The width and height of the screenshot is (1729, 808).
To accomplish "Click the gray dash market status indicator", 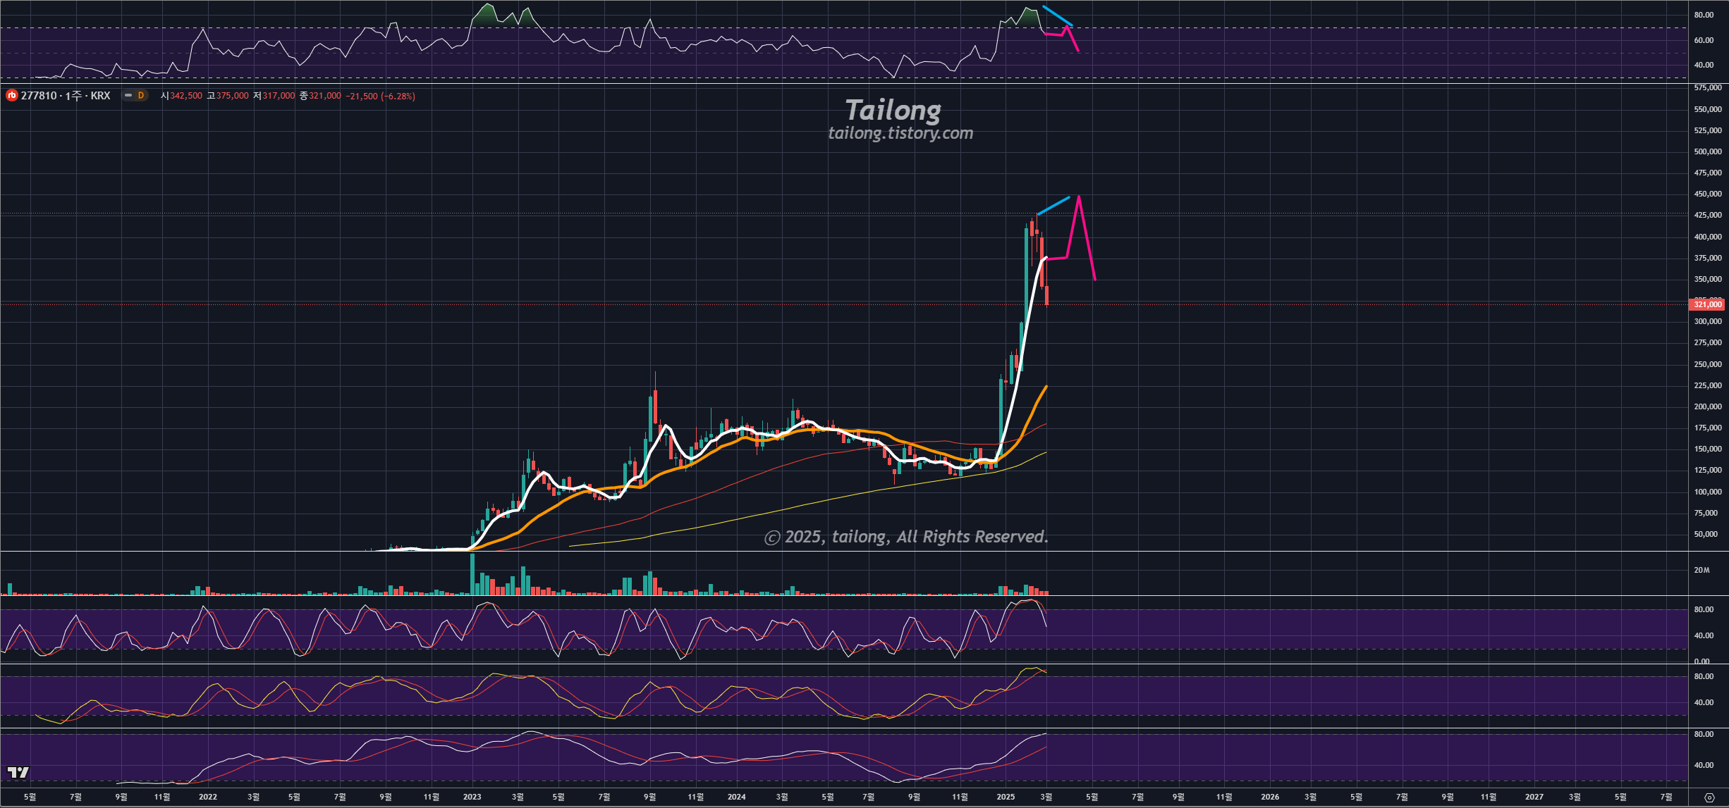I will click(128, 96).
